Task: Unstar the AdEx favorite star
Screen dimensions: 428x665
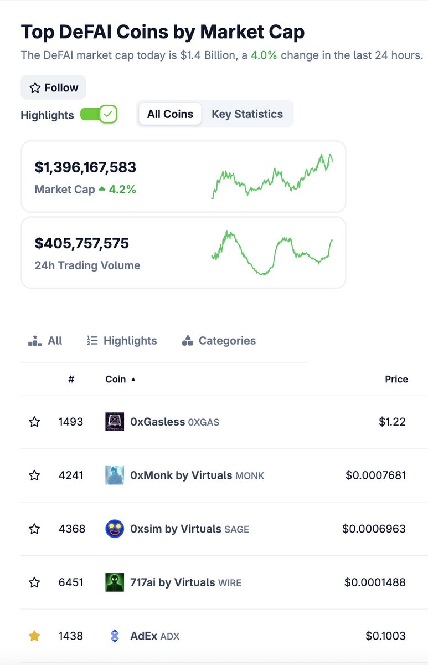Action: (34, 636)
